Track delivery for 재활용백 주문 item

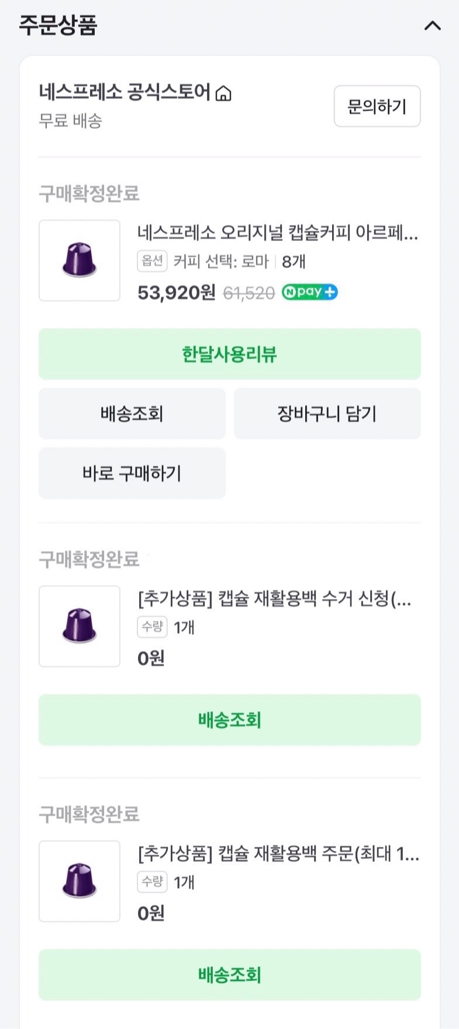(x=229, y=975)
